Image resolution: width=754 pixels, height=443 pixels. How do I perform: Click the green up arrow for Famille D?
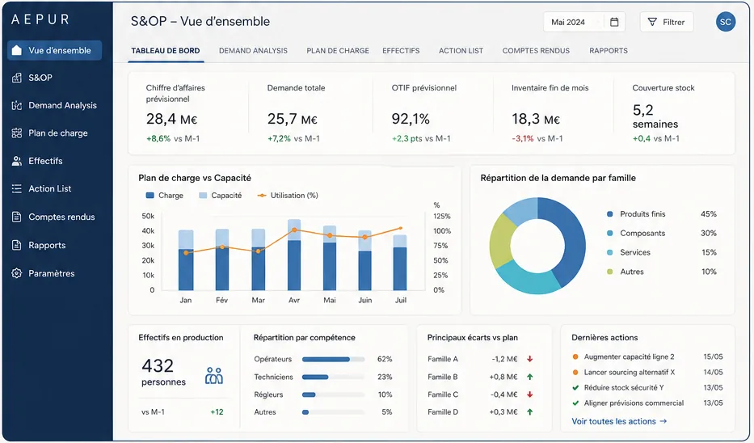point(529,411)
